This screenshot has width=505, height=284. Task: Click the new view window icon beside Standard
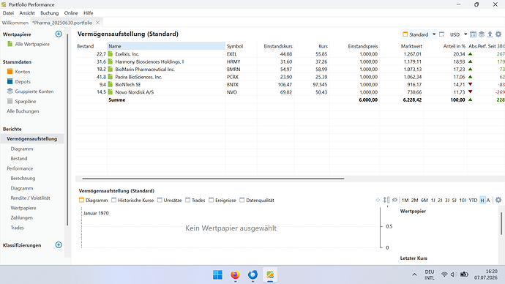coord(442,34)
